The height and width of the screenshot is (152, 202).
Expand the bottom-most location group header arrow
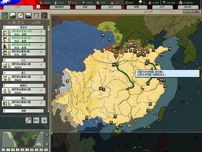pyautogui.click(x=5, y=111)
